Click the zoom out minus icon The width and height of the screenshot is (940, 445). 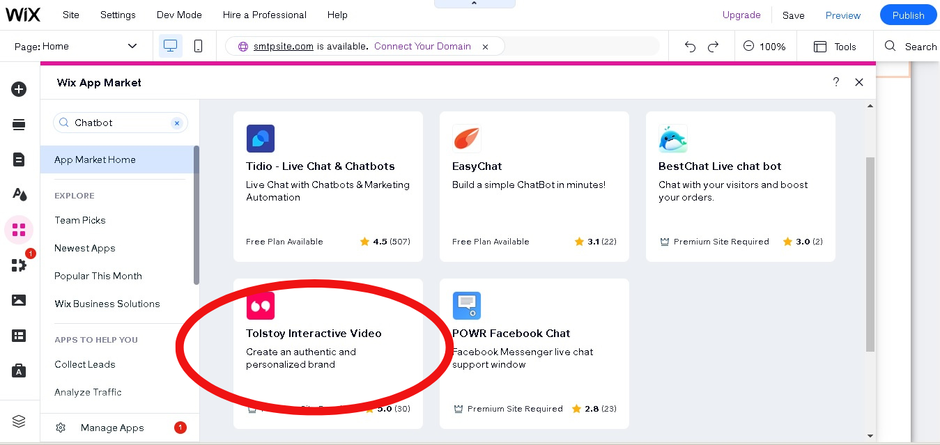point(748,46)
